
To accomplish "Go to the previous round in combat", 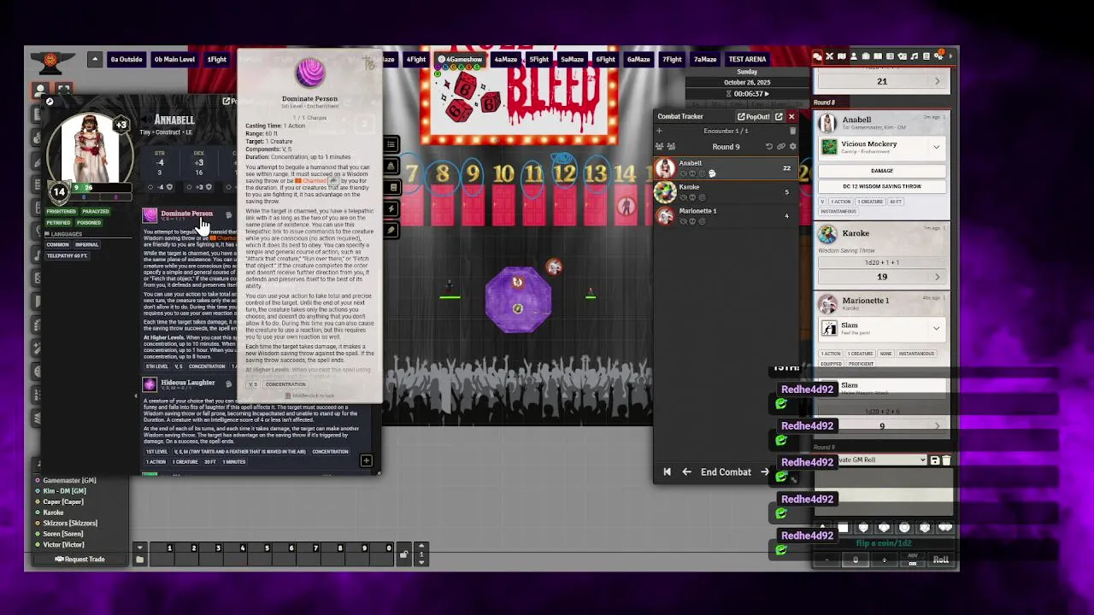I will (667, 471).
